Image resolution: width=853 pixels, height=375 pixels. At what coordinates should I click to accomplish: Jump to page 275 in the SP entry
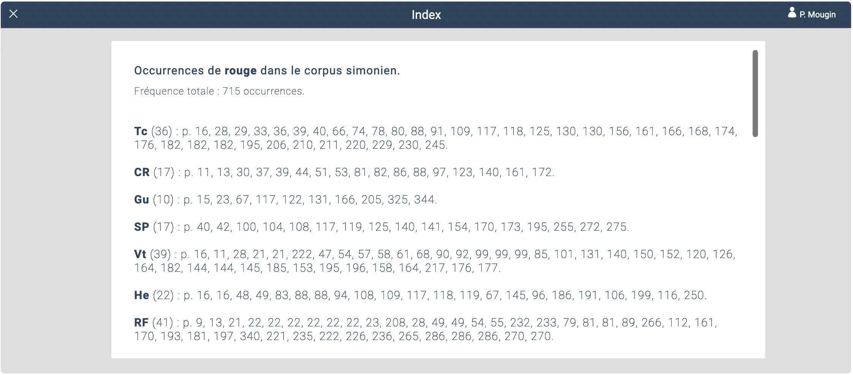tap(616, 227)
